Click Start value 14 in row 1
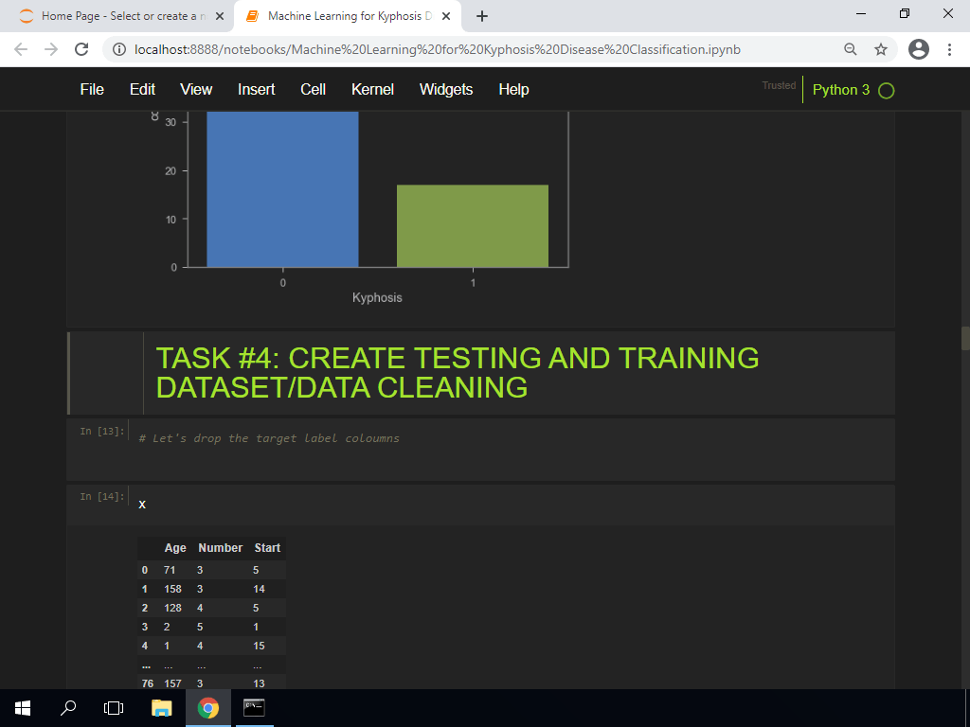The height and width of the screenshot is (727, 970). pos(260,589)
